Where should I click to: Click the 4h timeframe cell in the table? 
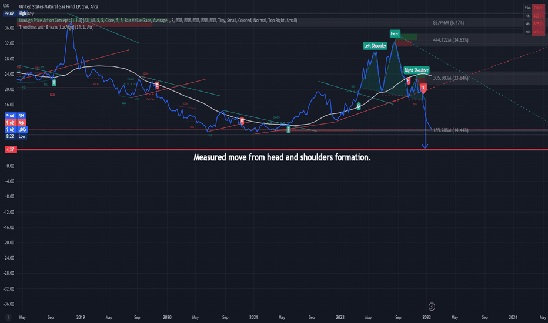527,24
